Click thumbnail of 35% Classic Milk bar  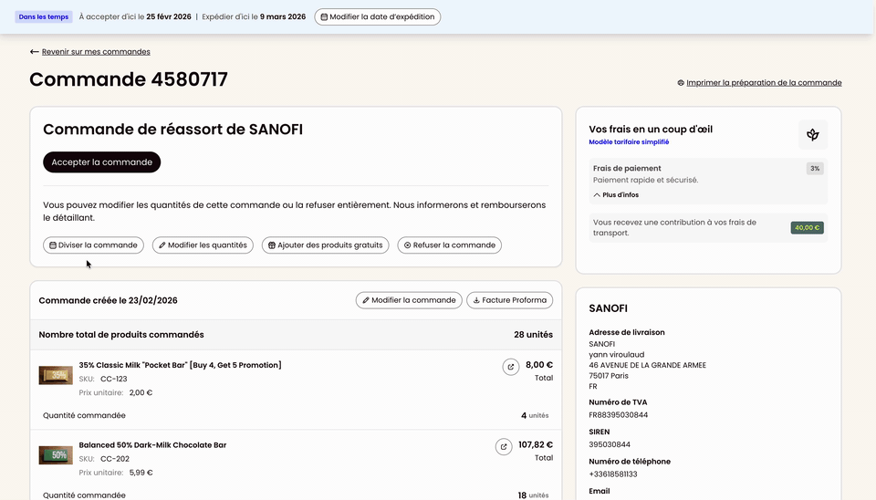coord(56,375)
